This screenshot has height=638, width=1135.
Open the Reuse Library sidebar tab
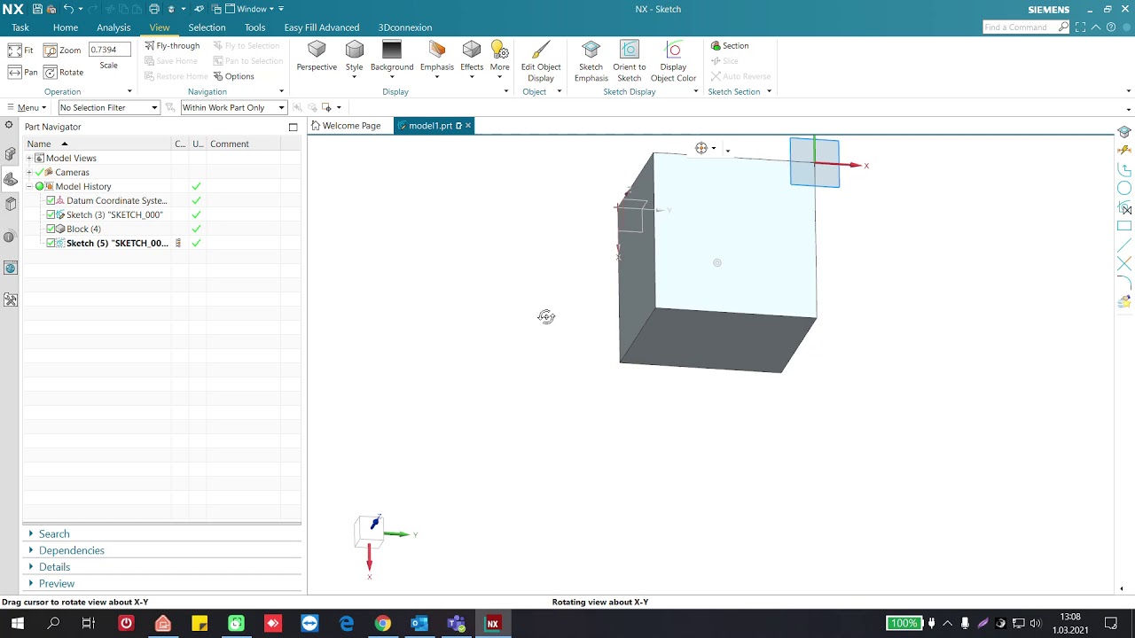point(11,204)
